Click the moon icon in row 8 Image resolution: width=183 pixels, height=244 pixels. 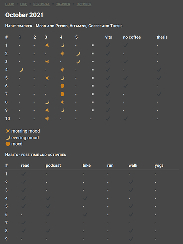coord(47,102)
